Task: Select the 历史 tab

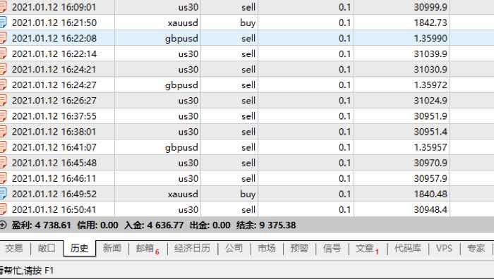Action: [x=79, y=249]
